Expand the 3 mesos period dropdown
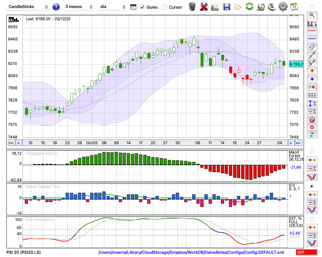 [x=79, y=7]
